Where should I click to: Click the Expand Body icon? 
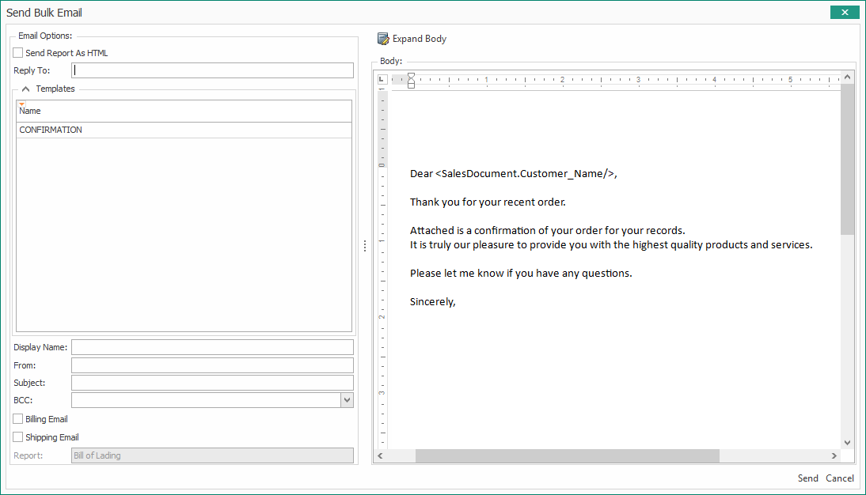pyautogui.click(x=383, y=39)
